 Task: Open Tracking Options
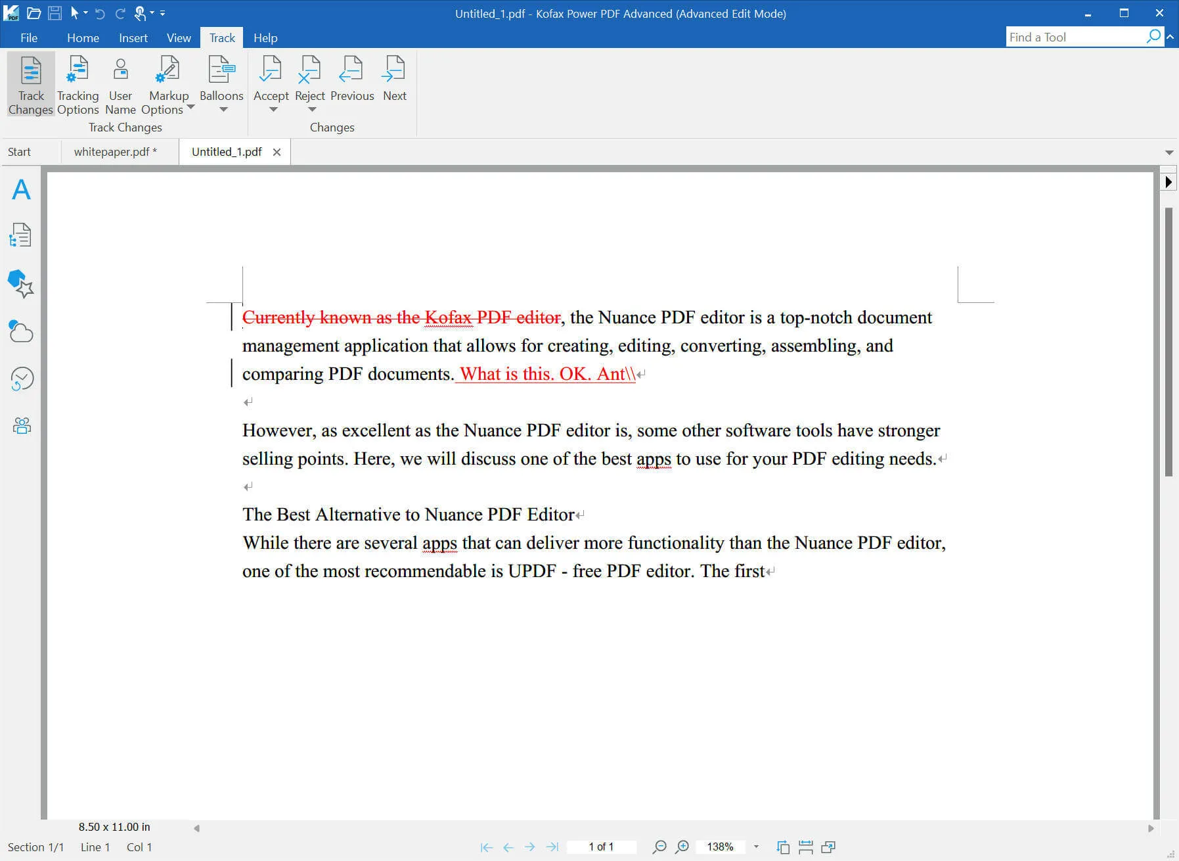[78, 85]
